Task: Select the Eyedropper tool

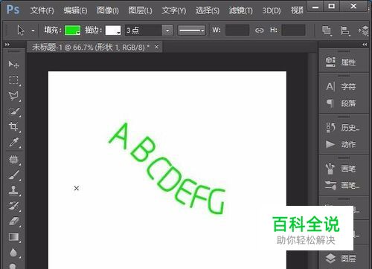Action: [13, 142]
